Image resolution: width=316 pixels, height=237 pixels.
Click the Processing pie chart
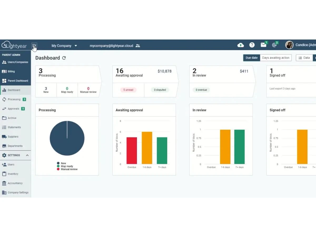click(x=67, y=138)
